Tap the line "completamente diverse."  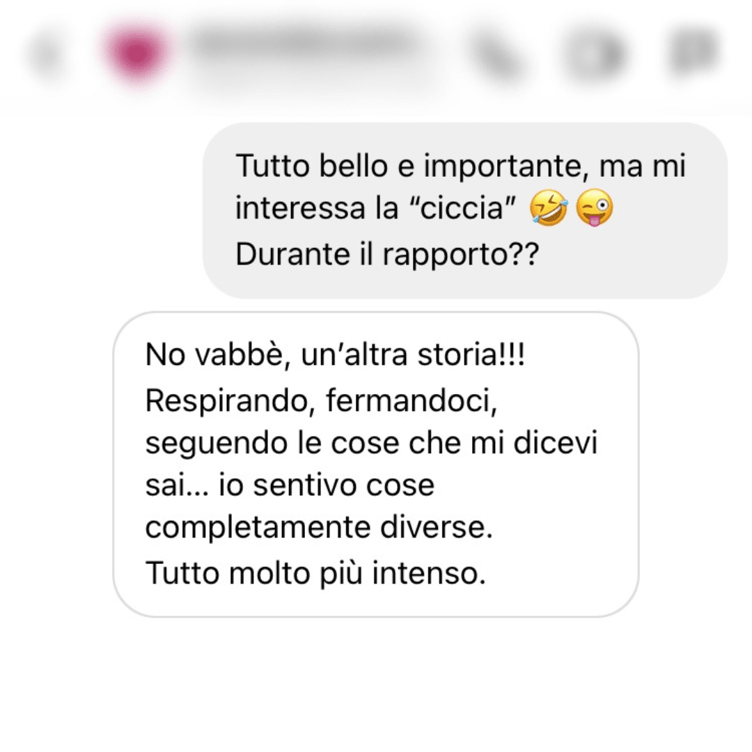click(x=319, y=528)
